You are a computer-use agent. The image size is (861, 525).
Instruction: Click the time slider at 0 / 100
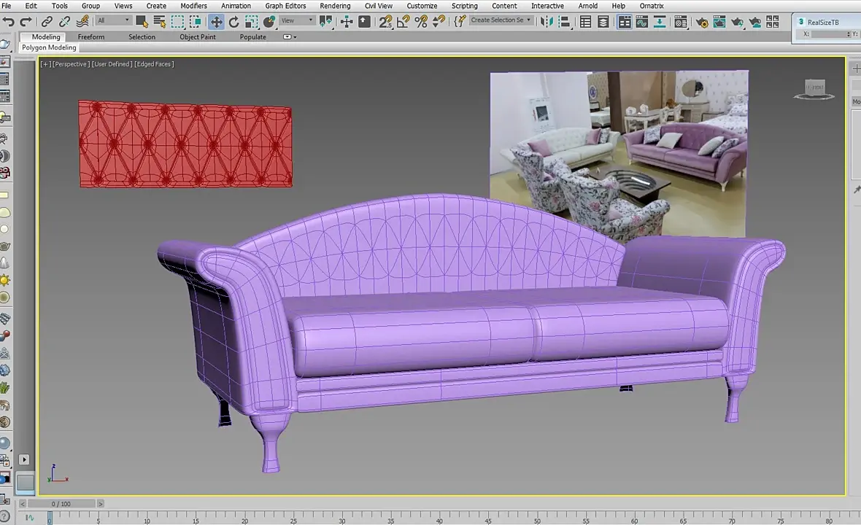pyautogui.click(x=61, y=504)
